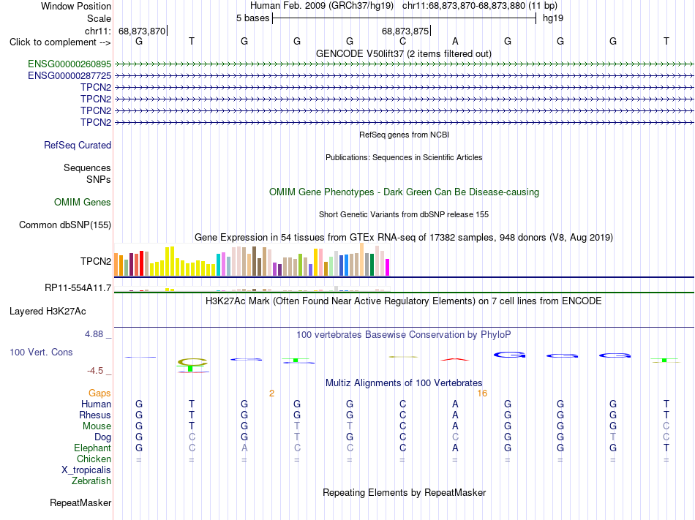Screen dimensions: 695x520
Task: Click the Zebrafish species label
Action: coord(91,481)
